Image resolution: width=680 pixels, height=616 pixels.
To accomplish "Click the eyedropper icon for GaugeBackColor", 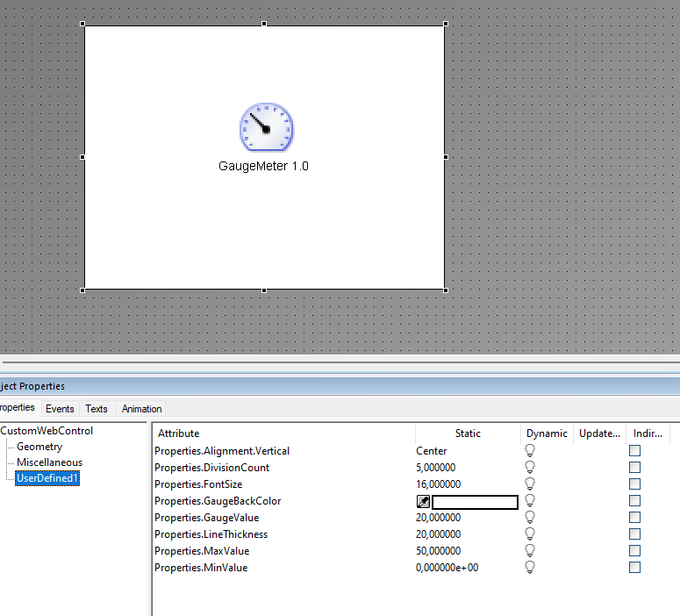I will pyautogui.click(x=423, y=501).
